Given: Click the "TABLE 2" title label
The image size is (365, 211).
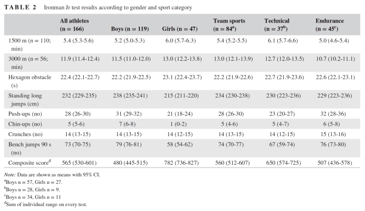Looking at the screenshot, I should point(20,7).
